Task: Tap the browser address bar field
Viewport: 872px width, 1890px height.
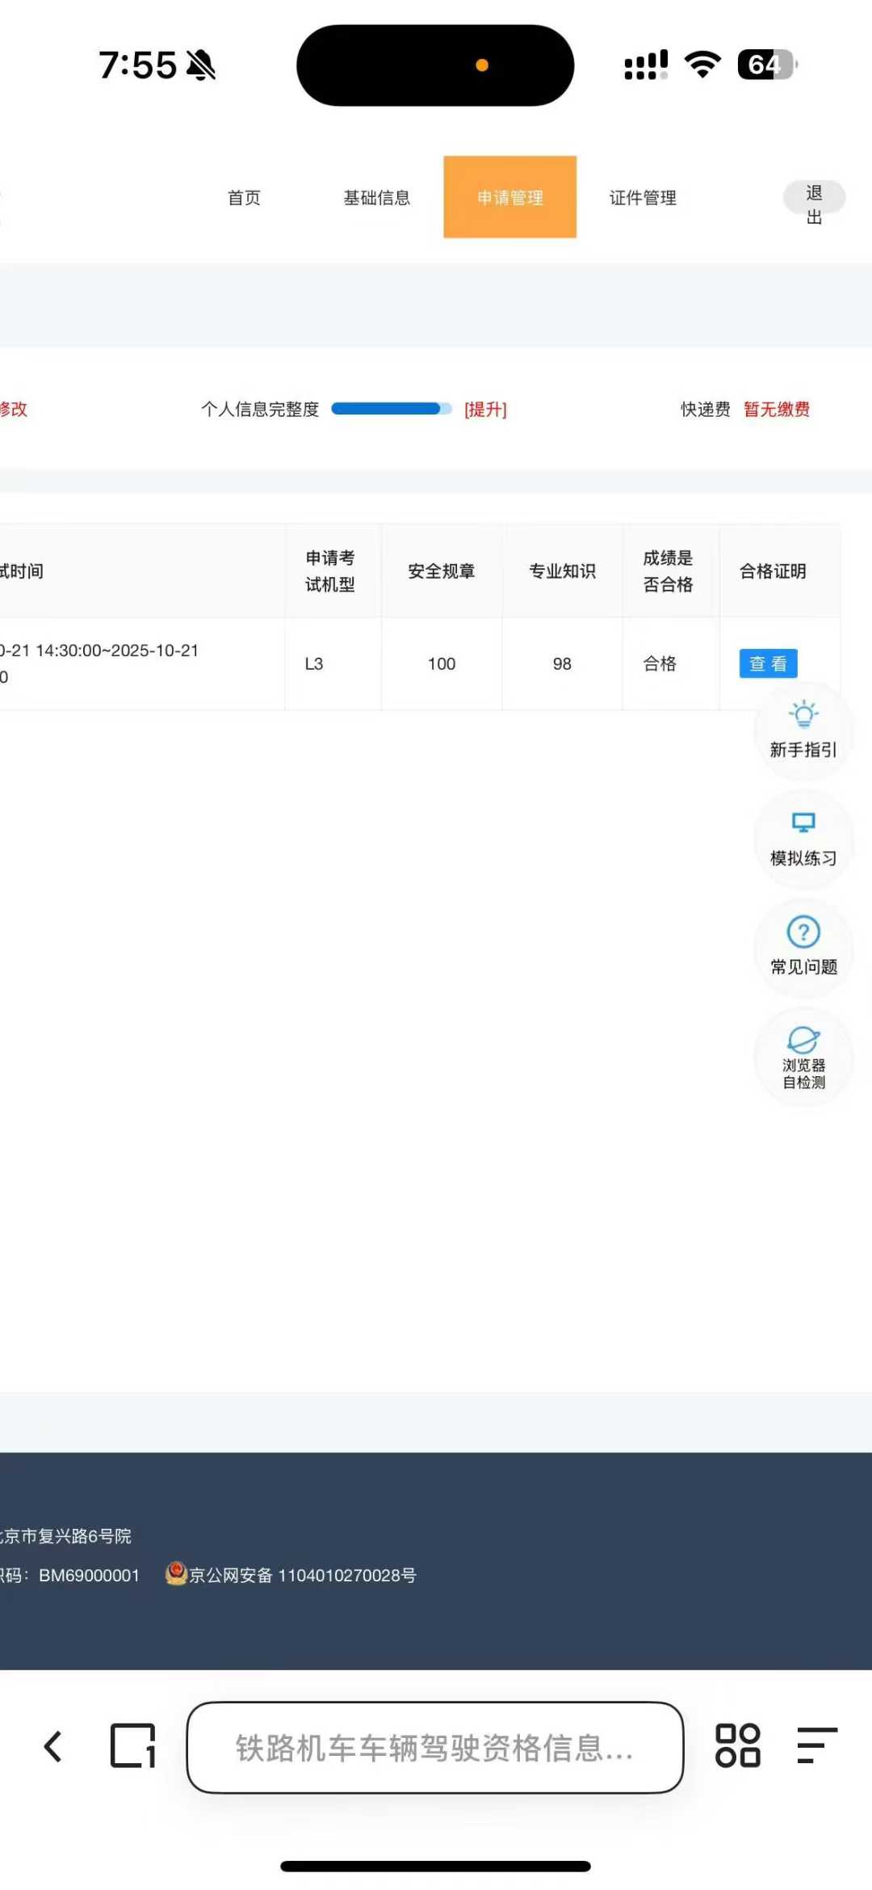Action: coord(434,1748)
